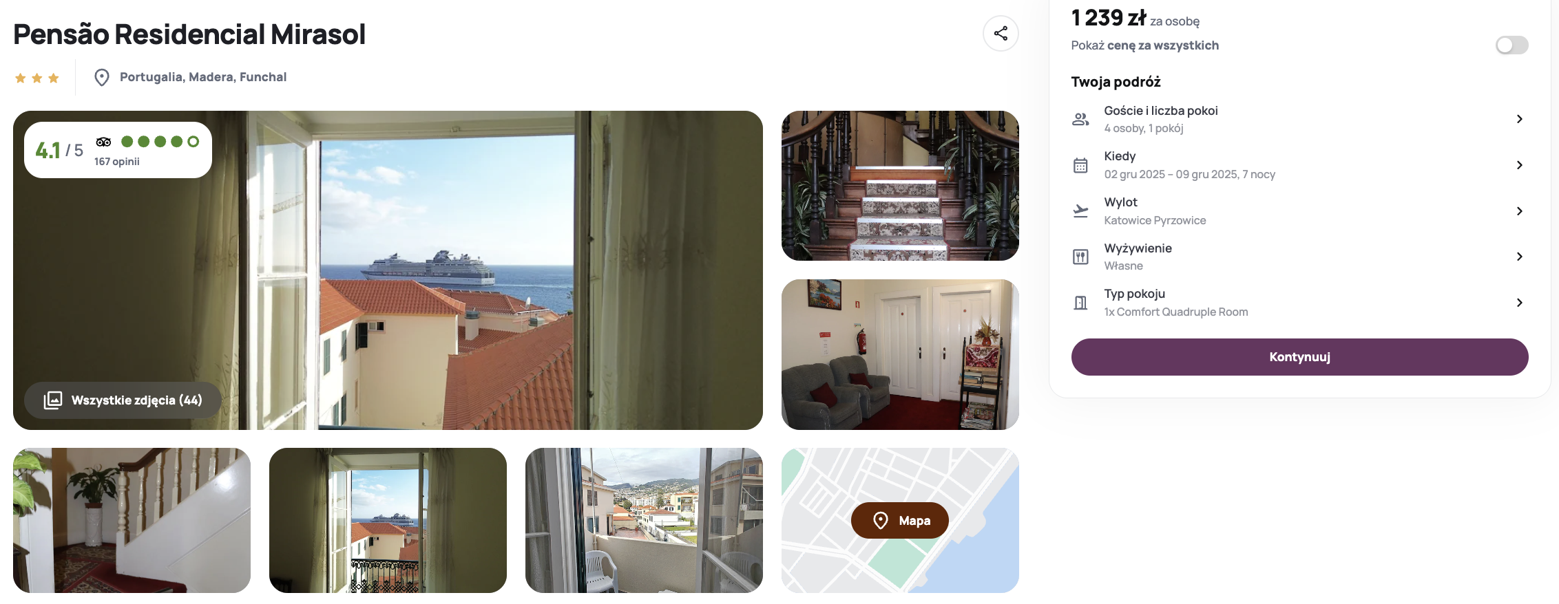Click the calendar icon next to Kiedy
Screen dimensions: 1559x604
click(1080, 165)
